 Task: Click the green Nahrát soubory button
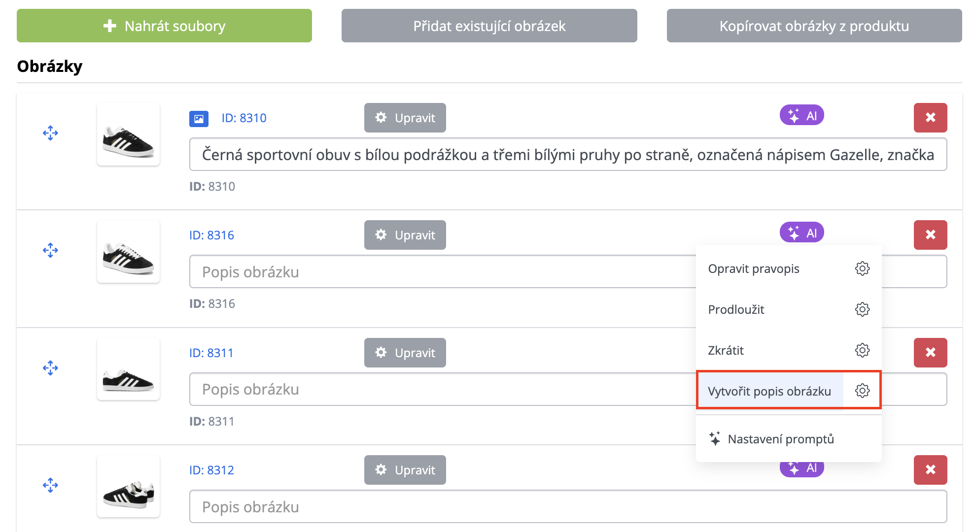164,26
